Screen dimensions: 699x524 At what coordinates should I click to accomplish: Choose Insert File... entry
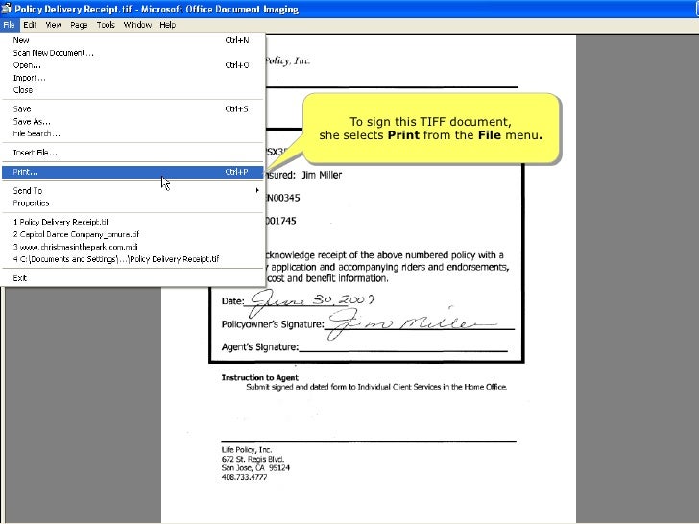[133, 153]
